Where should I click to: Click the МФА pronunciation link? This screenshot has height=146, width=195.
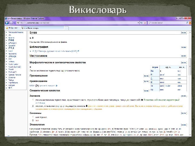(32, 86)
